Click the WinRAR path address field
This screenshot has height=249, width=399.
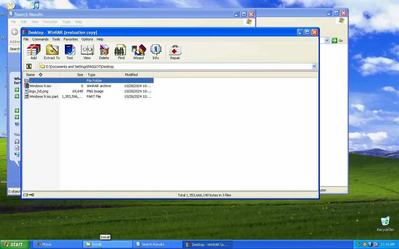pyautogui.click(x=178, y=66)
